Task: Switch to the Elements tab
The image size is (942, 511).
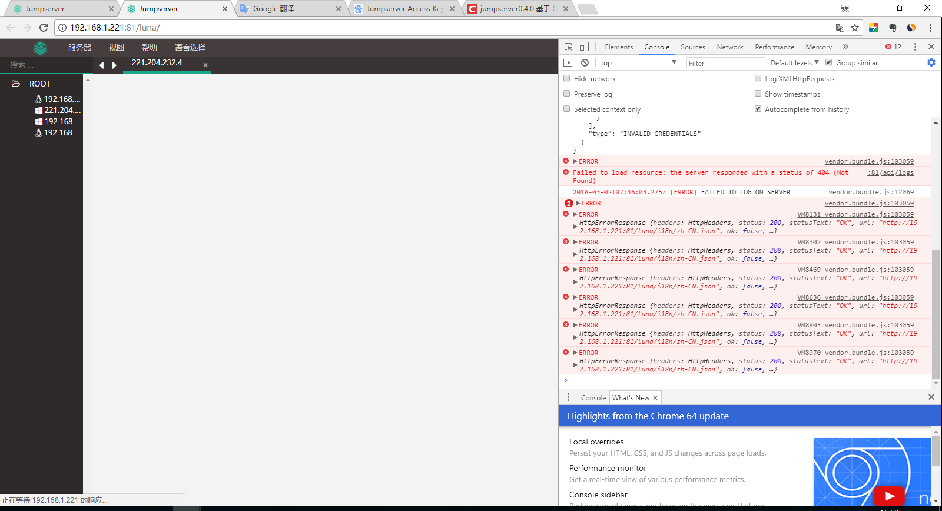Action: coord(619,47)
